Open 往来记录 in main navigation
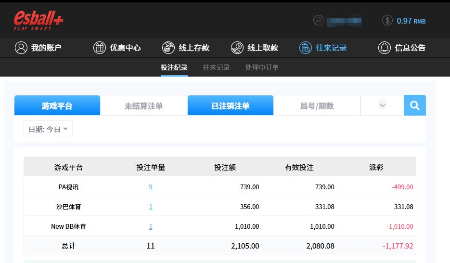The width and height of the screenshot is (450, 263). 331,48
